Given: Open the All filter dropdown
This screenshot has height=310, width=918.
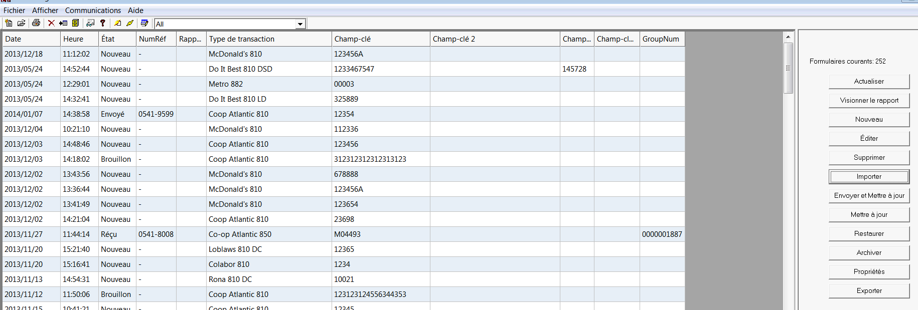Looking at the screenshot, I should coord(300,24).
